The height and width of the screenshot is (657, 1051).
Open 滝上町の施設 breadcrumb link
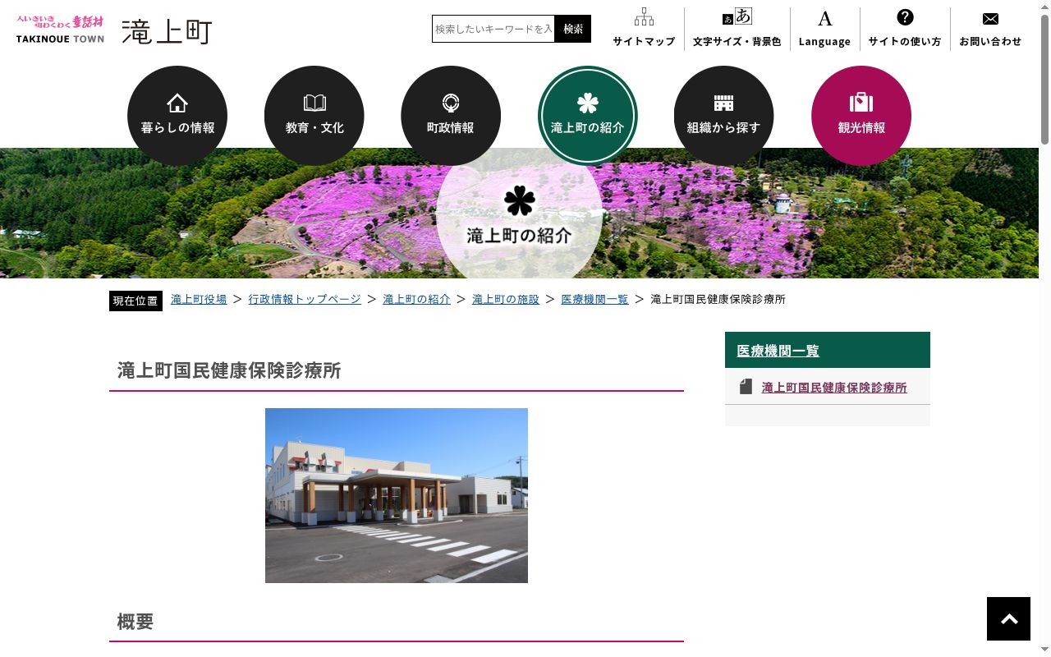[x=506, y=300]
